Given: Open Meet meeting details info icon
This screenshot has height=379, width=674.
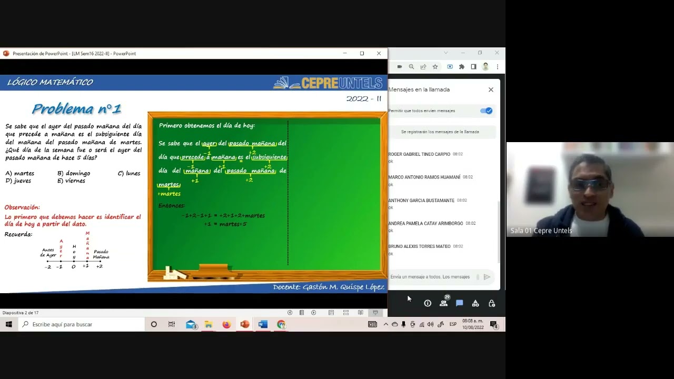Looking at the screenshot, I should [x=428, y=303].
